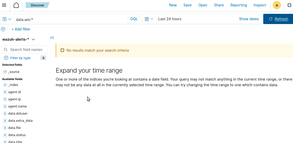Screen dimensions: 293x143
Task: Open the hamburger navigation menu
Action: pos(4,5)
